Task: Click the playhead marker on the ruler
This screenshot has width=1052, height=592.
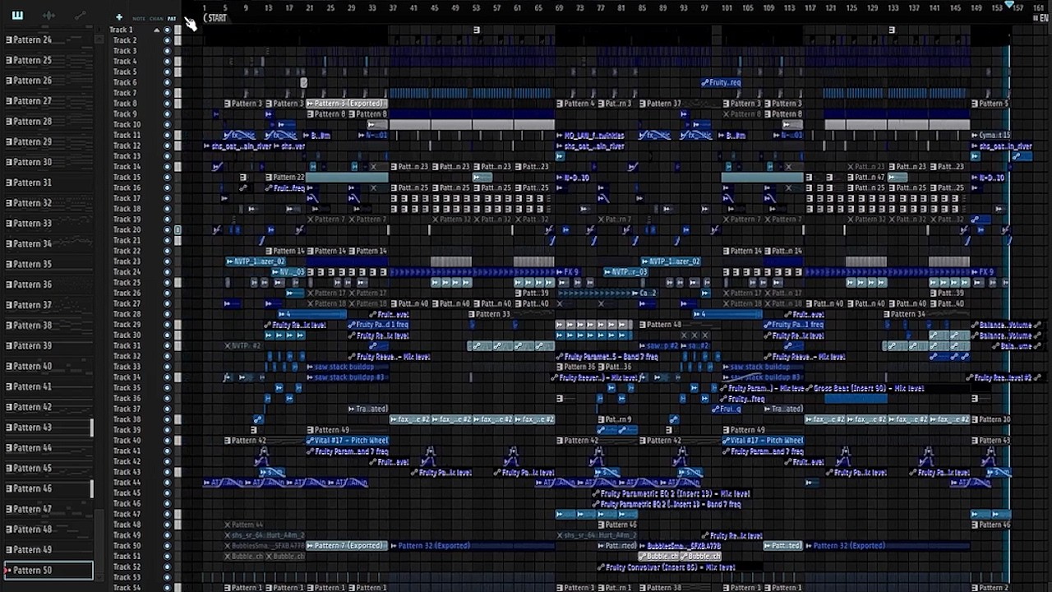Action: point(1009,6)
